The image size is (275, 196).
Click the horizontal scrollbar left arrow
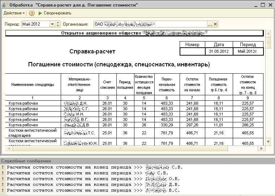click(x=9, y=149)
